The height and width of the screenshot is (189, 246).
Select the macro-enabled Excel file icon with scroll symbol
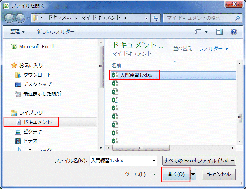pyautogui.click(x=115, y=100)
